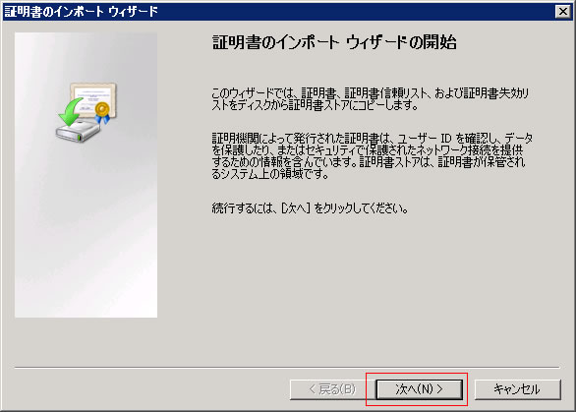The width and height of the screenshot is (576, 412).
Task: Click the gold ribbon seal on certificate
Action: 102,112
